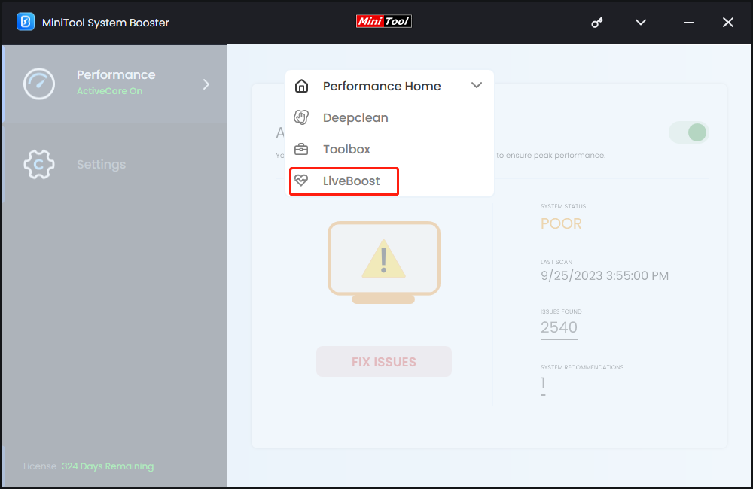This screenshot has width=753, height=489.
Task: Click the last scan date 9/25/2023 3:55:00 PM
Action: [x=605, y=276]
